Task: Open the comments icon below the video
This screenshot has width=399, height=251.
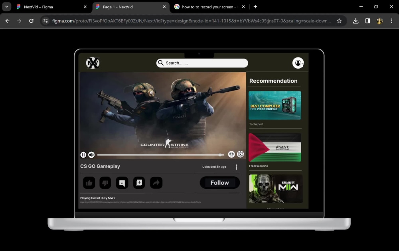Action: (x=122, y=183)
